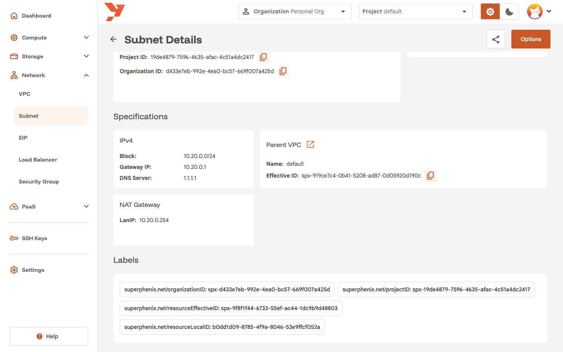Viewport: 563px width, 352px height.
Task: Switch to light theme mode
Action: coord(490,11)
